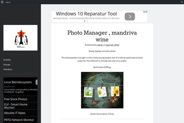Image resolution: width=184 pixels, height=123 pixels.
Task: Click the Photo Manager article title
Action: [102, 36]
